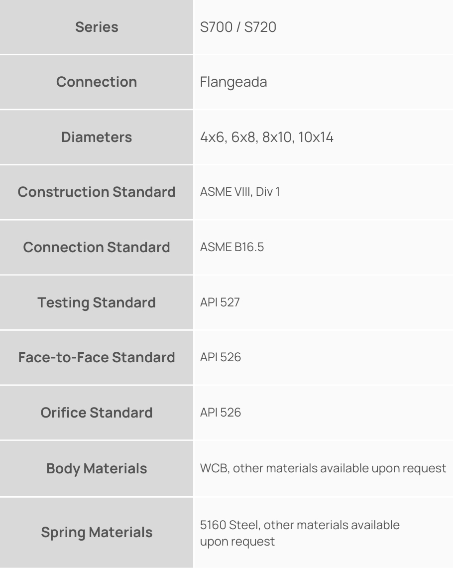
Task: Select the S700 / S720 value
Action: pyautogui.click(x=238, y=27)
